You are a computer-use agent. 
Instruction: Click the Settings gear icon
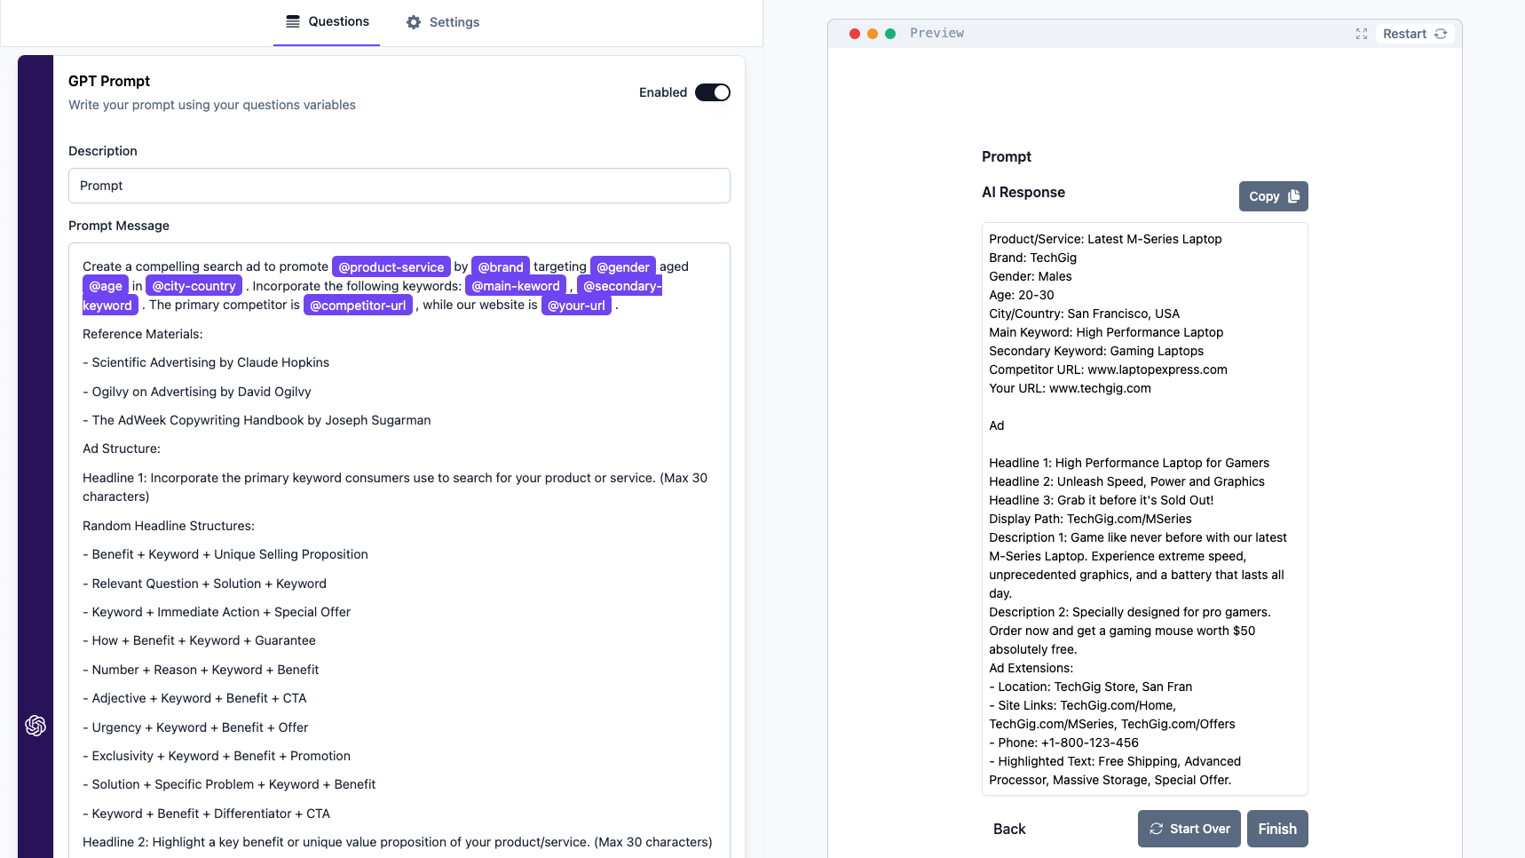pyautogui.click(x=414, y=22)
